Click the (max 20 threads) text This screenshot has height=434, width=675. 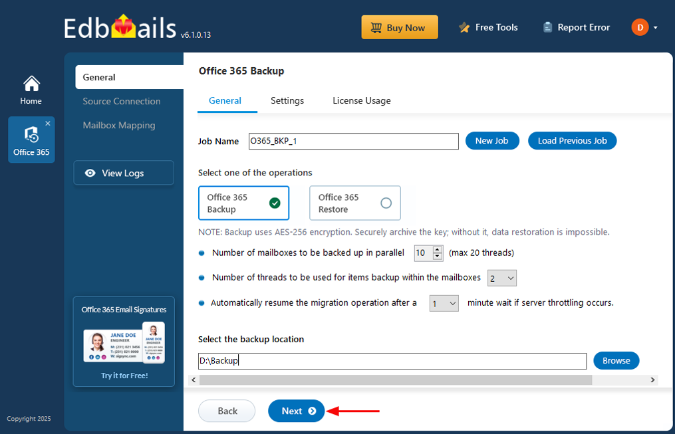(481, 253)
